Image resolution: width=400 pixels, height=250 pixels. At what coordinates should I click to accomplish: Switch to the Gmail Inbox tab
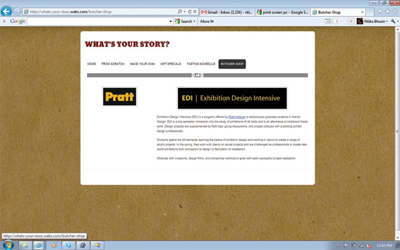coord(227,12)
